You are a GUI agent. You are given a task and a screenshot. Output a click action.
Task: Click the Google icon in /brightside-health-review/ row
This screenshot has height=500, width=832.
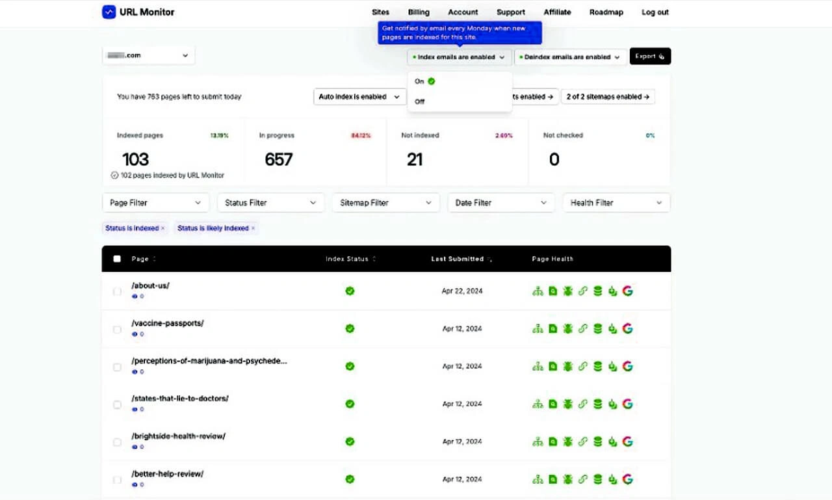627,442
